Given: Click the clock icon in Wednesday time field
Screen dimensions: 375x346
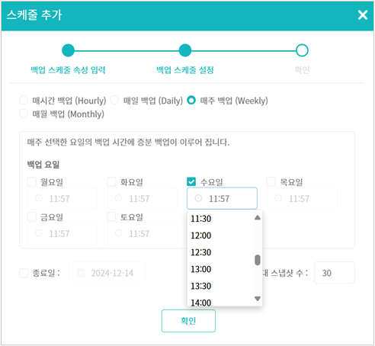Looking at the screenshot, I should [198, 198].
